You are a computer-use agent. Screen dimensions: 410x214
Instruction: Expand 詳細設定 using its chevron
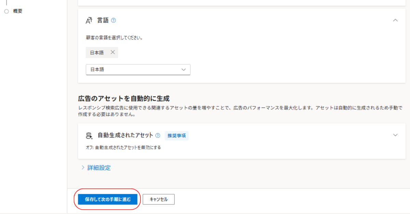coord(83,168)
